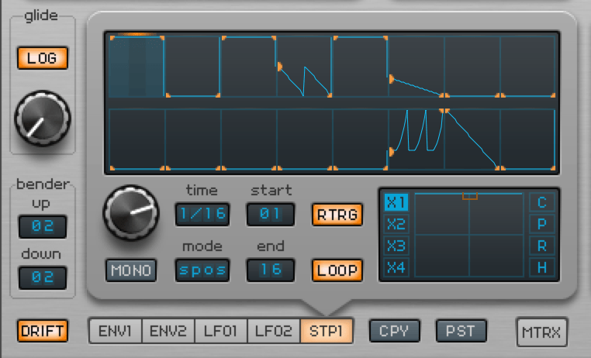The height and width of the screenshot is (358, 591).
Task: Click the H button in XY panel
Action: (542, 268)
